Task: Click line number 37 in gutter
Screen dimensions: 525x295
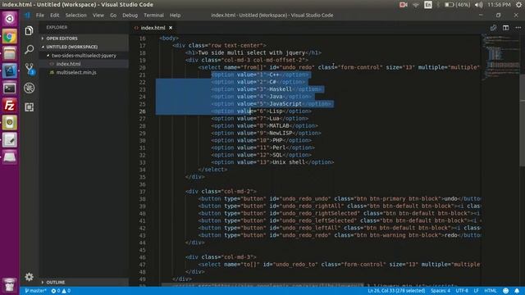Action: pyautogui.click(x=142, y=192)
